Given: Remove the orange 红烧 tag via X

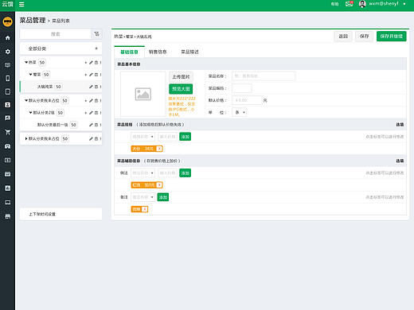Looking at the screenshot, I should (159, 185).
